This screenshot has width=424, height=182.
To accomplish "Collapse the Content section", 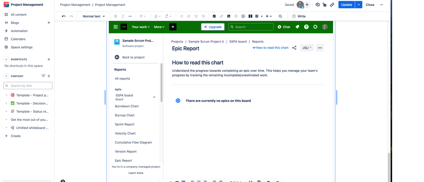I will click(x=6, y=76).
